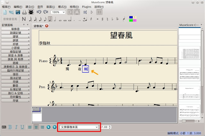Toggle the sound speaker button
The image size is (205, 136).
click(70, 12)
